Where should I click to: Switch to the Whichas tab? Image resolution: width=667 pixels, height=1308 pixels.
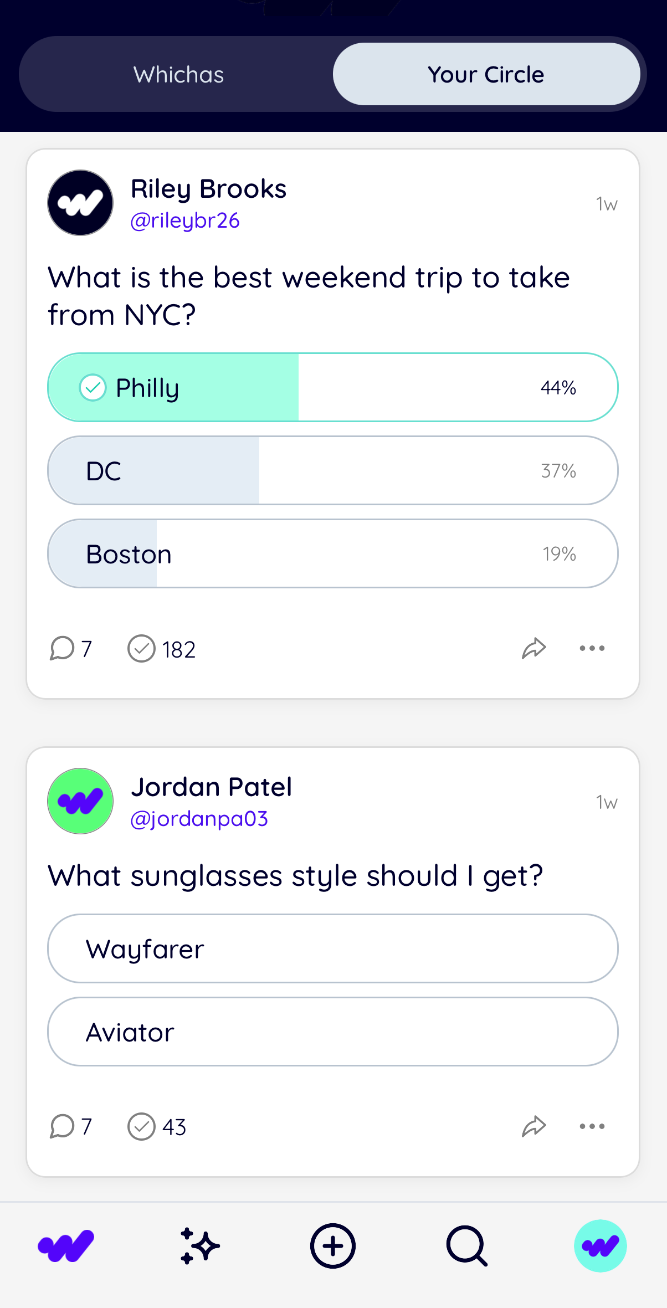tap(178, 74)
